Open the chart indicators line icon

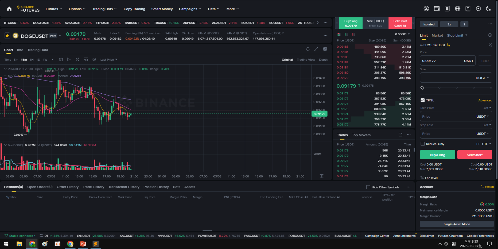69,60
